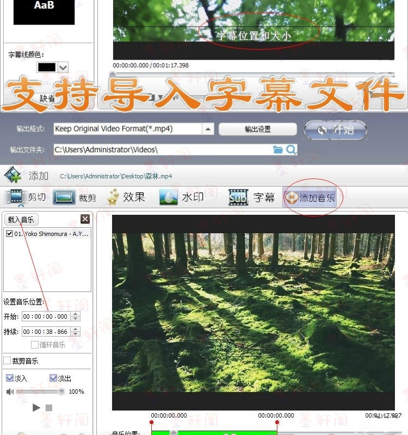Open the 剪切 cut tool
This screenshot has width=408, height=435.
tap(26, 197)
